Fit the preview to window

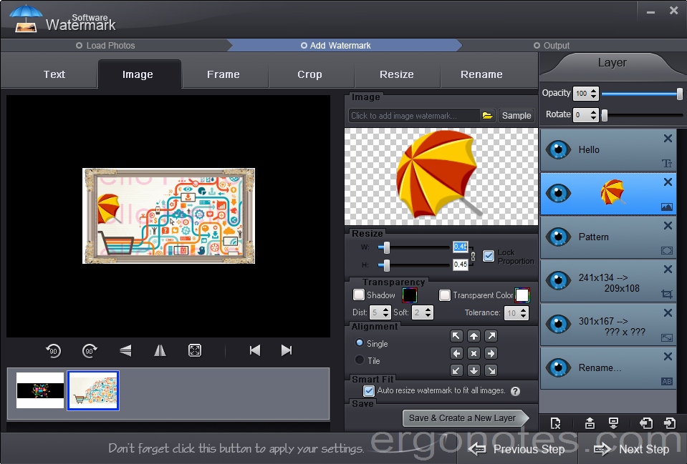(x=195, y=350)
